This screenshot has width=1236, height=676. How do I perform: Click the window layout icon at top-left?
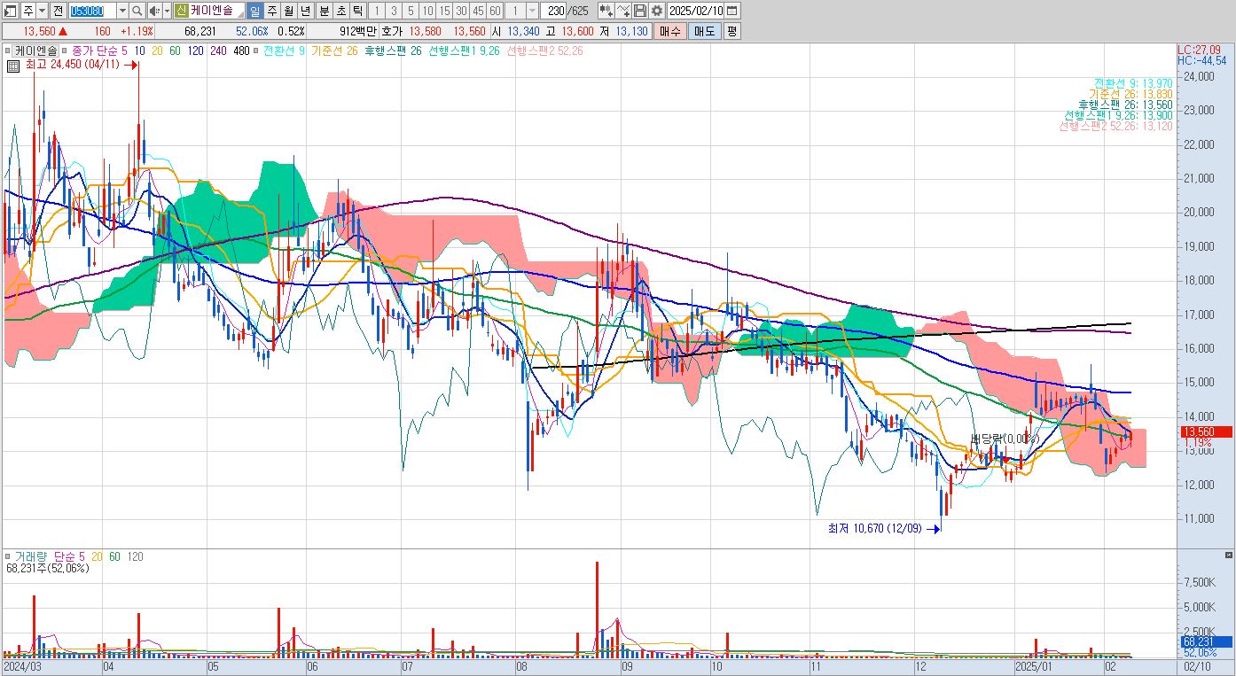(11, 11)
